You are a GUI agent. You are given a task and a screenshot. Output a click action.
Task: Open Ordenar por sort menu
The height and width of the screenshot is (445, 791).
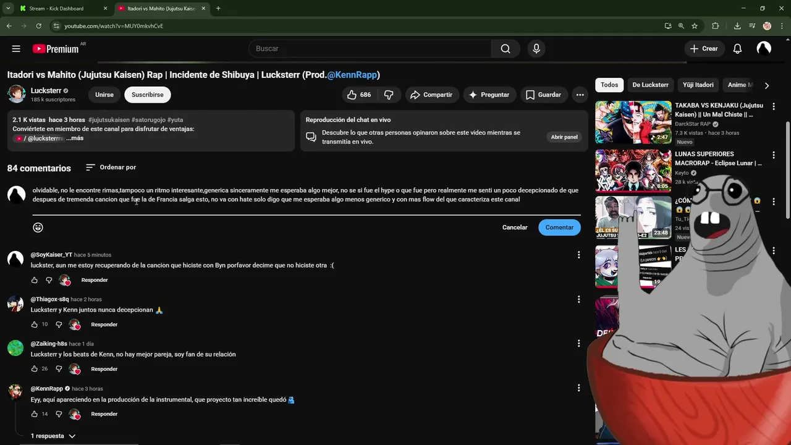pyautogui.click(x=111, y=167)
